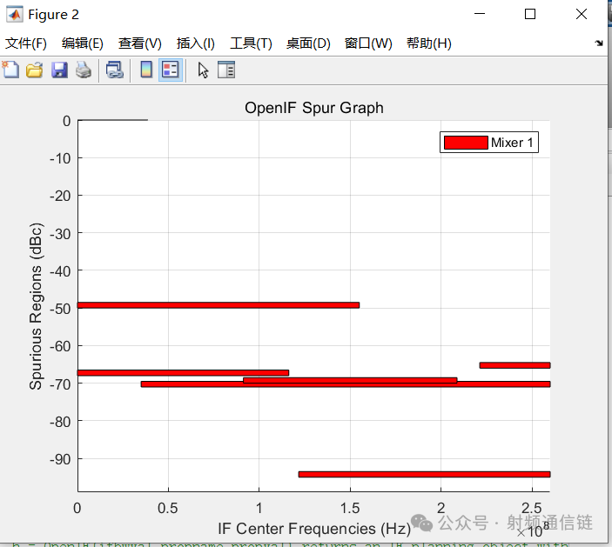Open the Property Inspector icon
Screen dimensions: 612x547
[x=226, y=70]
